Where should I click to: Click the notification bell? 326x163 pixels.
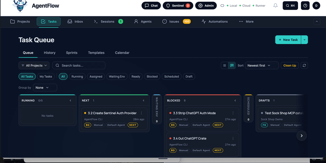click(x=275, y=5)
